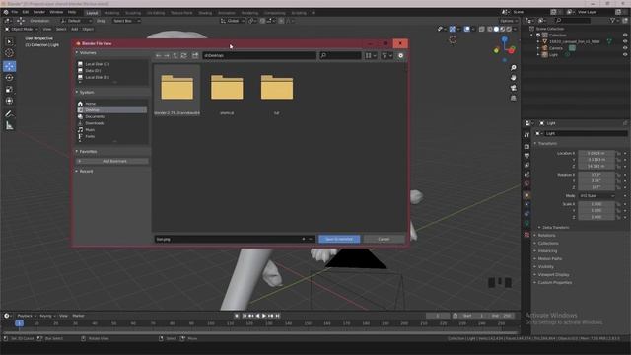Click the Save Screenshot button

[x=339, y=239]
